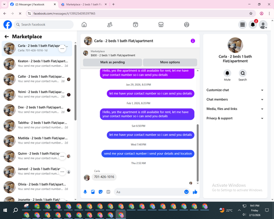This screenshot has width=274, height=219.
Task: Open Callie conversation in chat list
Action: (37, 79)
